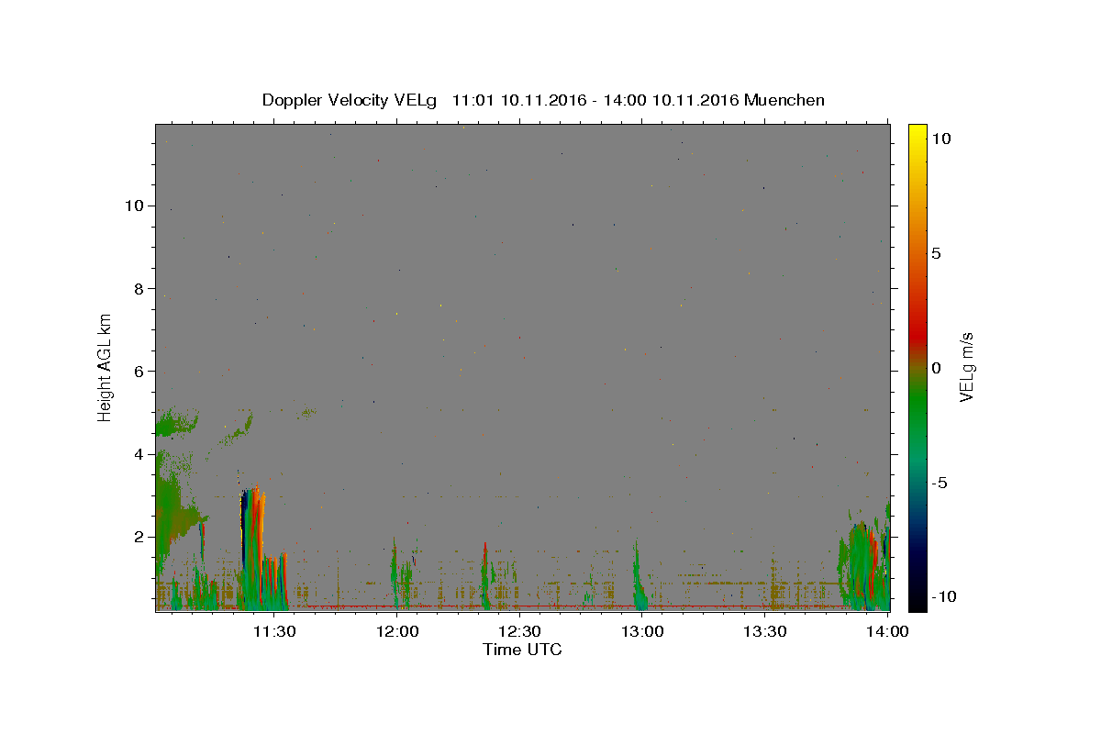Click the 12:30 time tick label
The width and height of the screenshot is (1101, 734).
[x=519, y=631]
